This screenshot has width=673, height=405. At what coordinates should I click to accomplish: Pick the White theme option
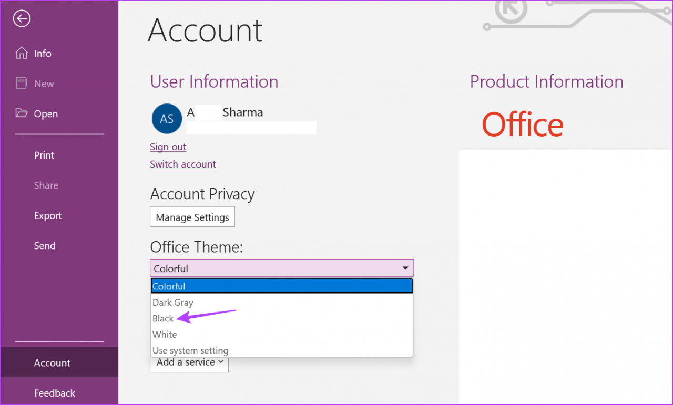tap(165, 335)
